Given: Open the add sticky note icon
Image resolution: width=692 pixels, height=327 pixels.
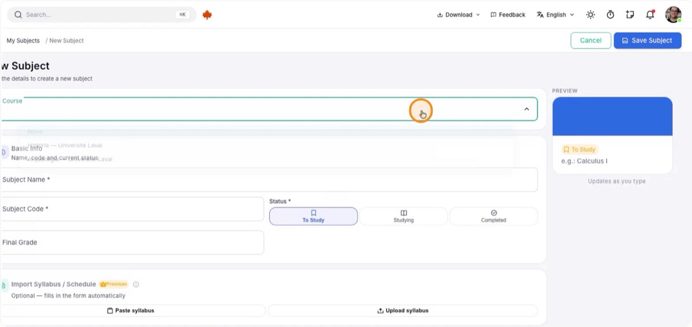Looking at the screenshot, I should click(630, 15).
